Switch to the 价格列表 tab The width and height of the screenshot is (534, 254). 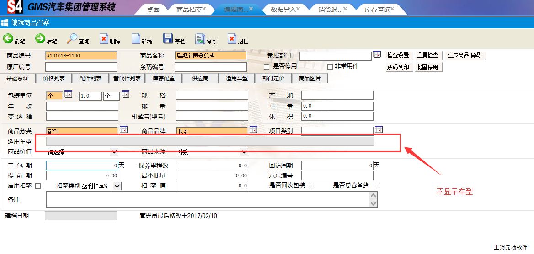click(x=54, y=78)
